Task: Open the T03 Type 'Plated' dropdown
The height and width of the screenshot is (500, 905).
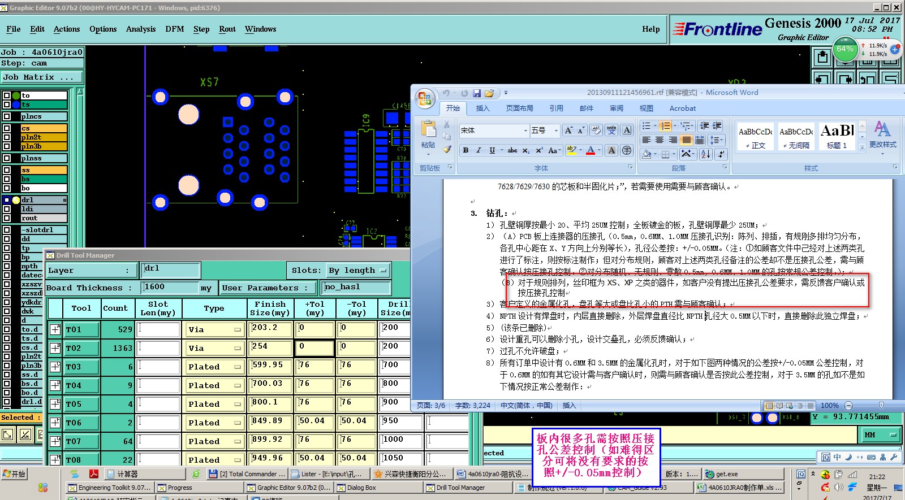Action: (214, 367)
